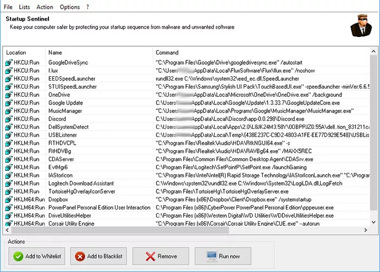Click the RAVBg64.exe /MAXX5REC command
This screenshot has height=272, width=380.
(x=234, y=151)
